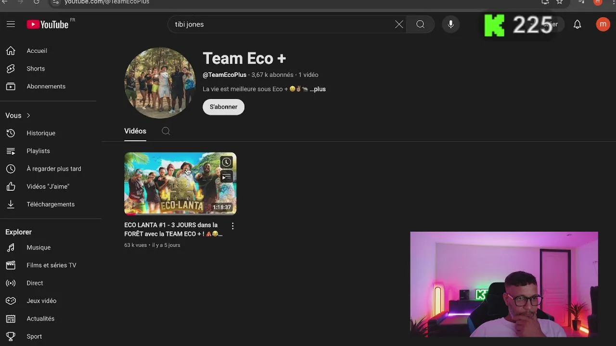Image resolution: width=616 pixels, height=346 pixels.
Task: Click the 'Team Eco +' channel name
Action: [x=244, y=59]
